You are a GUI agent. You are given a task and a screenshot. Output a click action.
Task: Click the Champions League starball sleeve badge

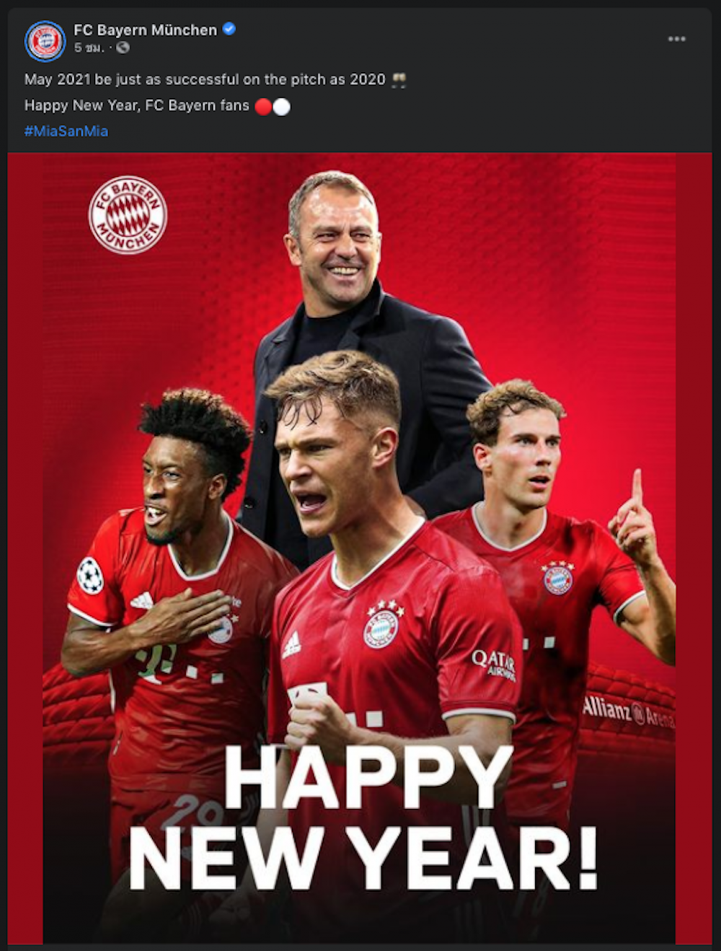[90, 576]
